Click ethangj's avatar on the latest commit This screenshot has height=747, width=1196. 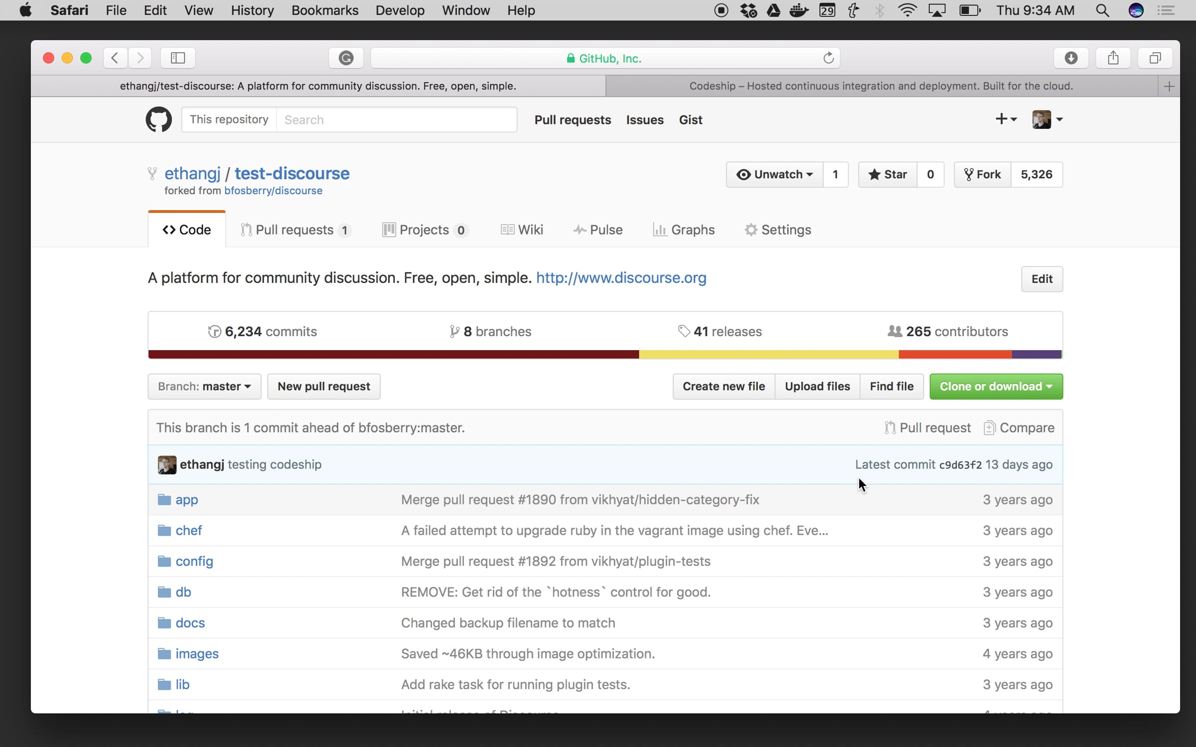click(x=167, y=465)
